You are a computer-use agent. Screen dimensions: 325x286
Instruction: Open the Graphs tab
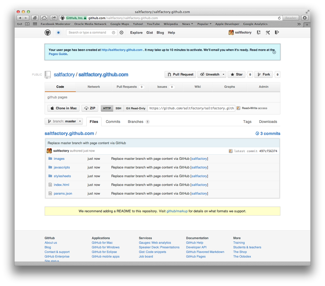point(229,87)
